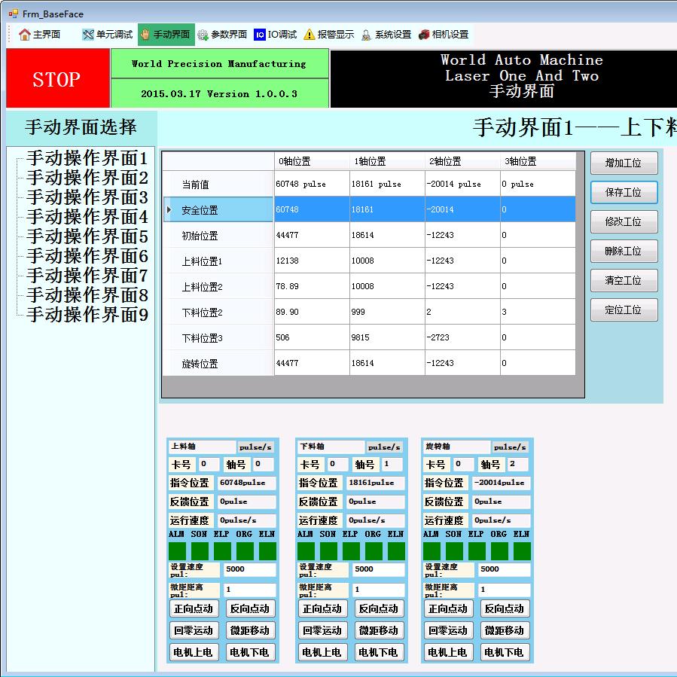The width and height of the screenshot is (677, 677).
Task: Click the 3轴位置 column header
Action: pyautogui.click(x=538, y=161)
